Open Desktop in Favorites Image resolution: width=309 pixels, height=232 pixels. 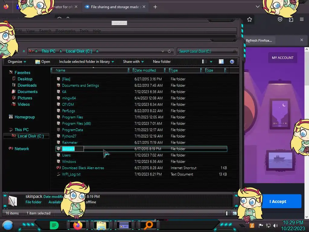coord(25,79)
